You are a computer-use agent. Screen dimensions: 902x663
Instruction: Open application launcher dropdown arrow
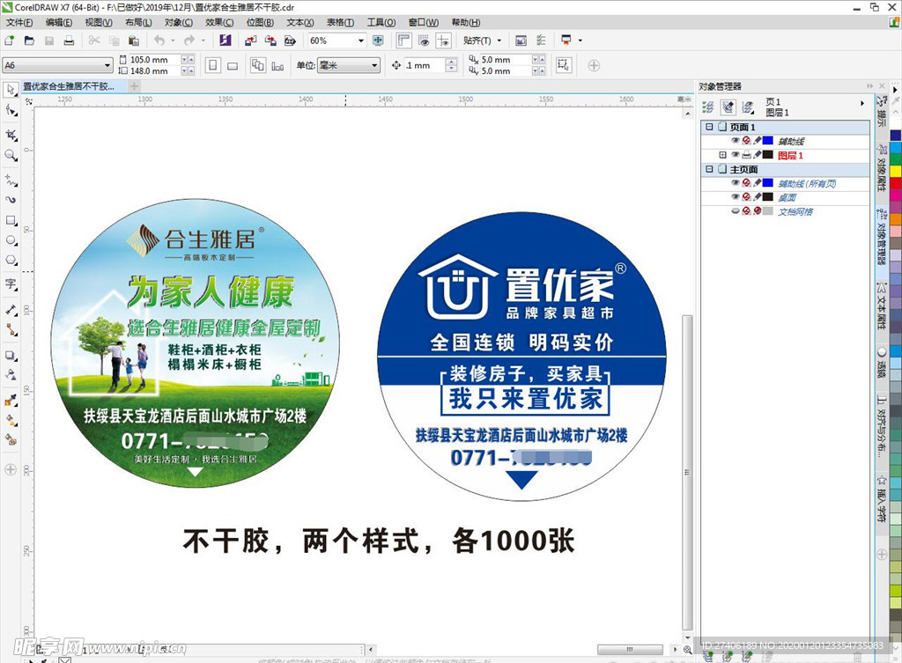tap(580, 41)
